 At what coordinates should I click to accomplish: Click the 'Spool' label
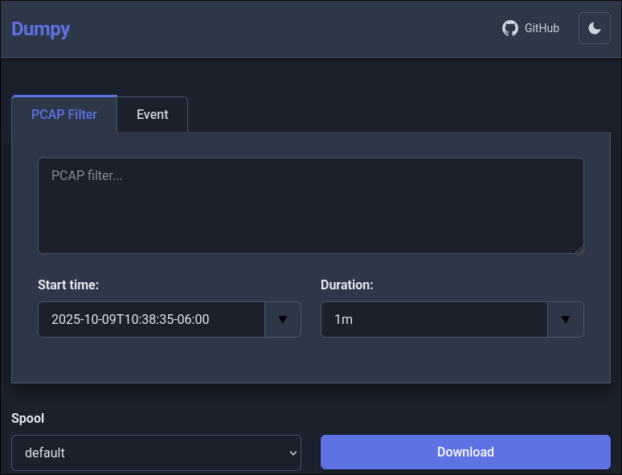(28, 418)
